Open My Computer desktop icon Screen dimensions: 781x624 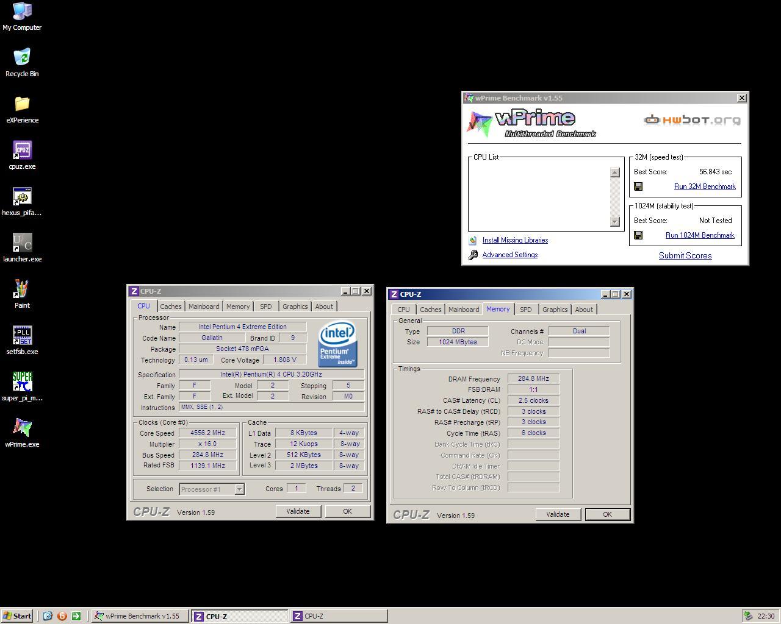[22, 16]
